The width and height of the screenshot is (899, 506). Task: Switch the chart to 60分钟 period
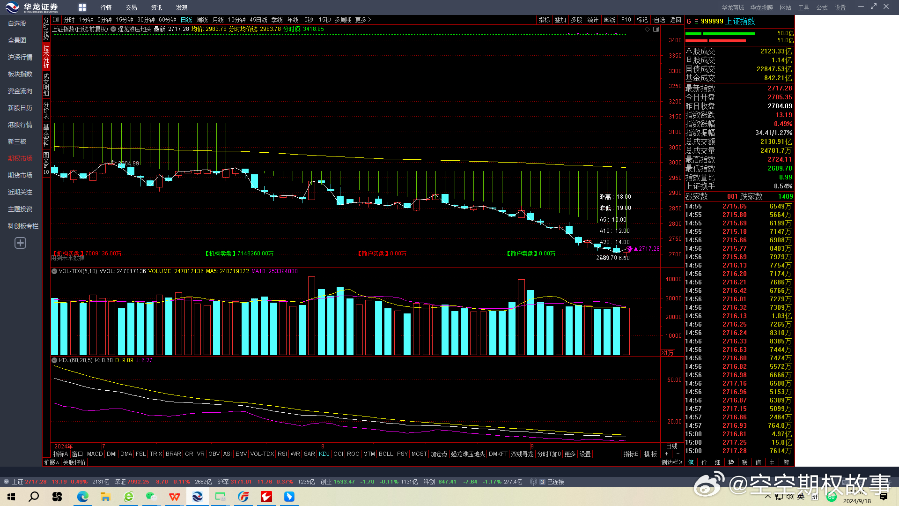(x=167, y=20)
